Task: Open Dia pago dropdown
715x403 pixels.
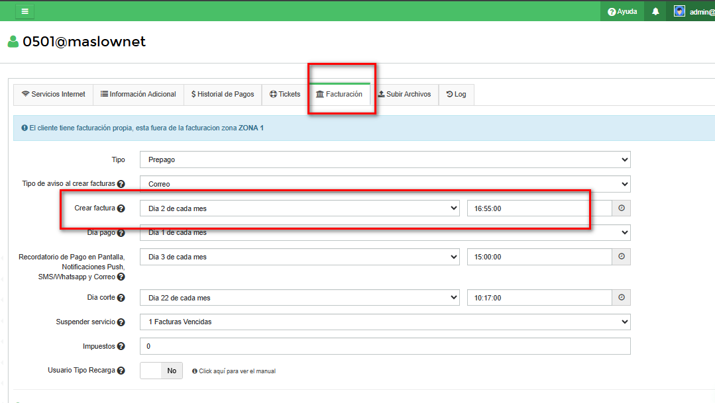Action: (x=384, y=233)
